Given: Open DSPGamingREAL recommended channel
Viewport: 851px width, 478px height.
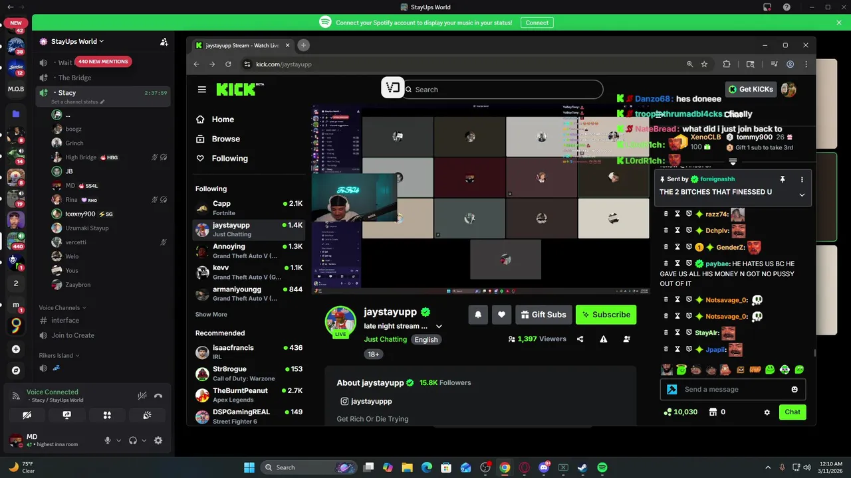Looking at the screenshot, I should (x=249, y=416).
